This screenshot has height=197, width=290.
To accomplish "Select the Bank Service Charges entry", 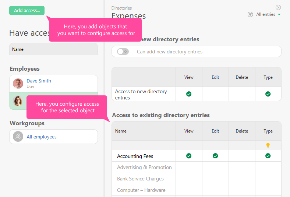I will tap(140, 179).
